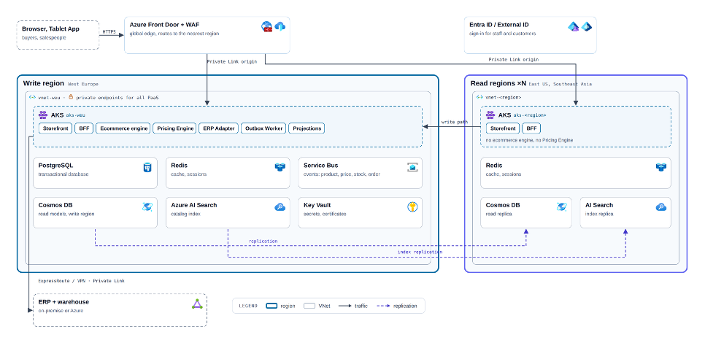Screen dimensions: 705x340
Task: Click the HTTPS arrow label
Action: 109,32
